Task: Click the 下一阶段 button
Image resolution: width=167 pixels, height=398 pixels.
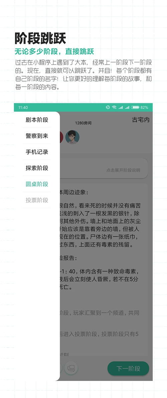Action: pos(128,368)
